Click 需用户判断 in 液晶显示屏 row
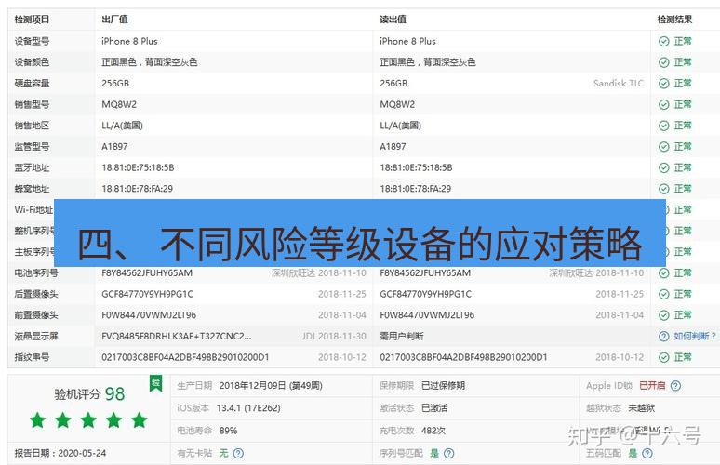Image resolution: width=720 pixels, height=465 pixels. pyautogui.click(x=401, y=337)
